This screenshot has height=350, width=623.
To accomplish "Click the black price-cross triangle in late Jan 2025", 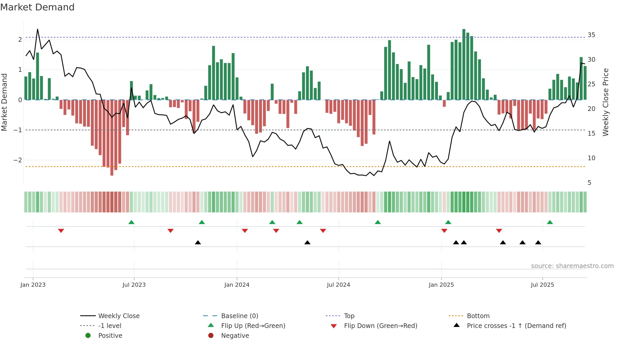I will pos(456,242).
